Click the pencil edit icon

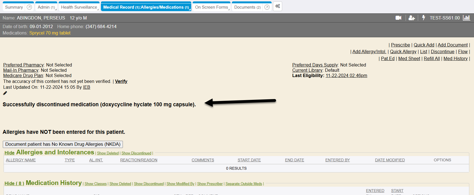click(x=5, y=93)
